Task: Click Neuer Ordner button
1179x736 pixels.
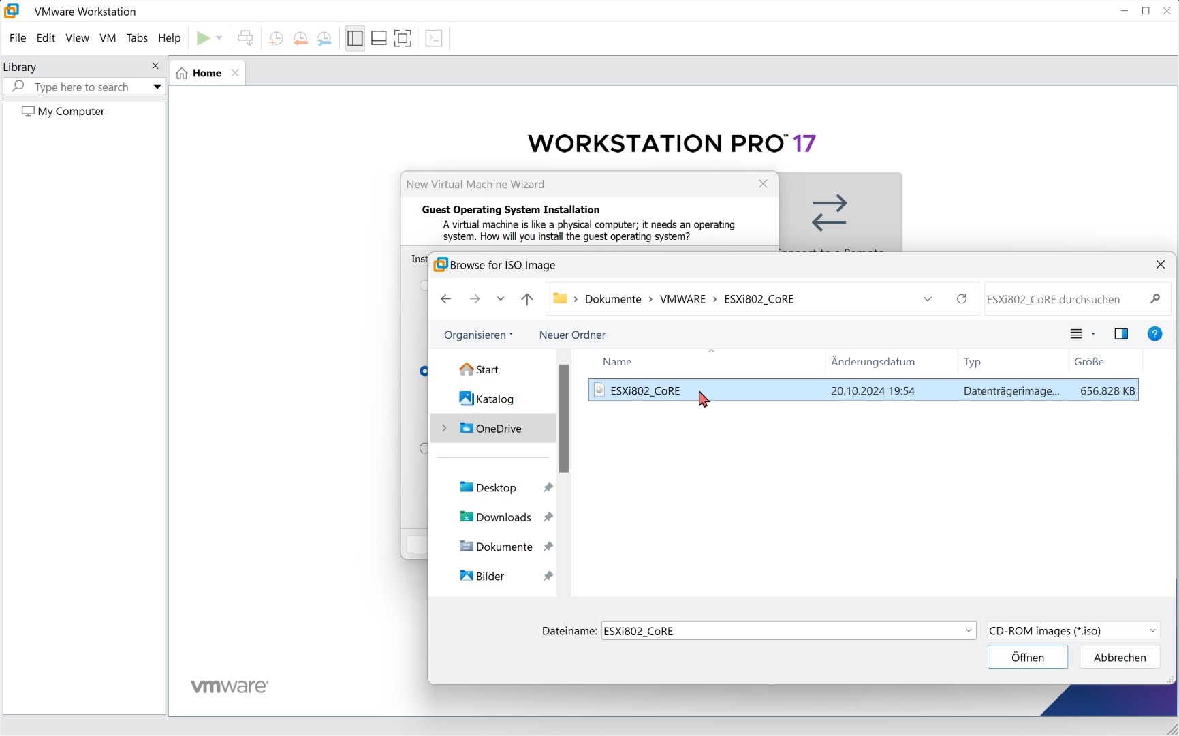Action: 572,335
